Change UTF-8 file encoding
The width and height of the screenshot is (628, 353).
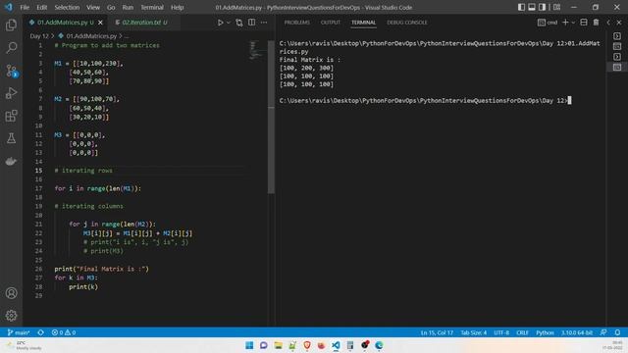tap(501, 332)
